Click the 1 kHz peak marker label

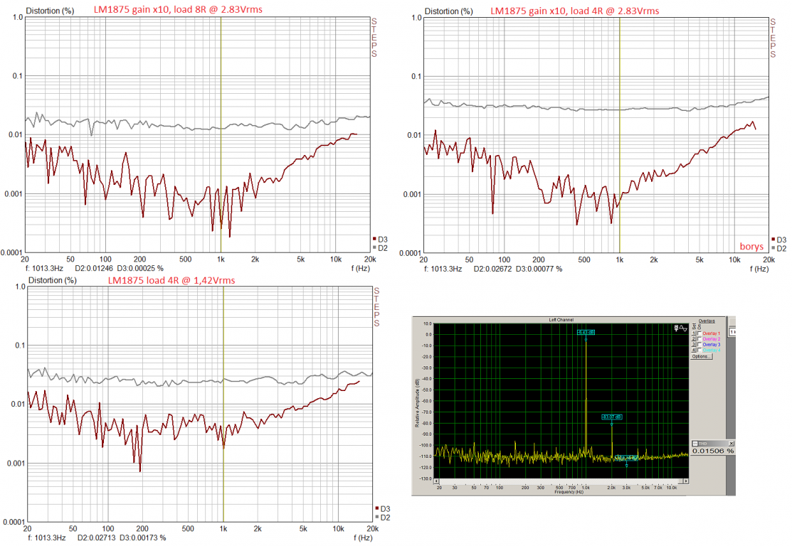click(x=586, y=332)
